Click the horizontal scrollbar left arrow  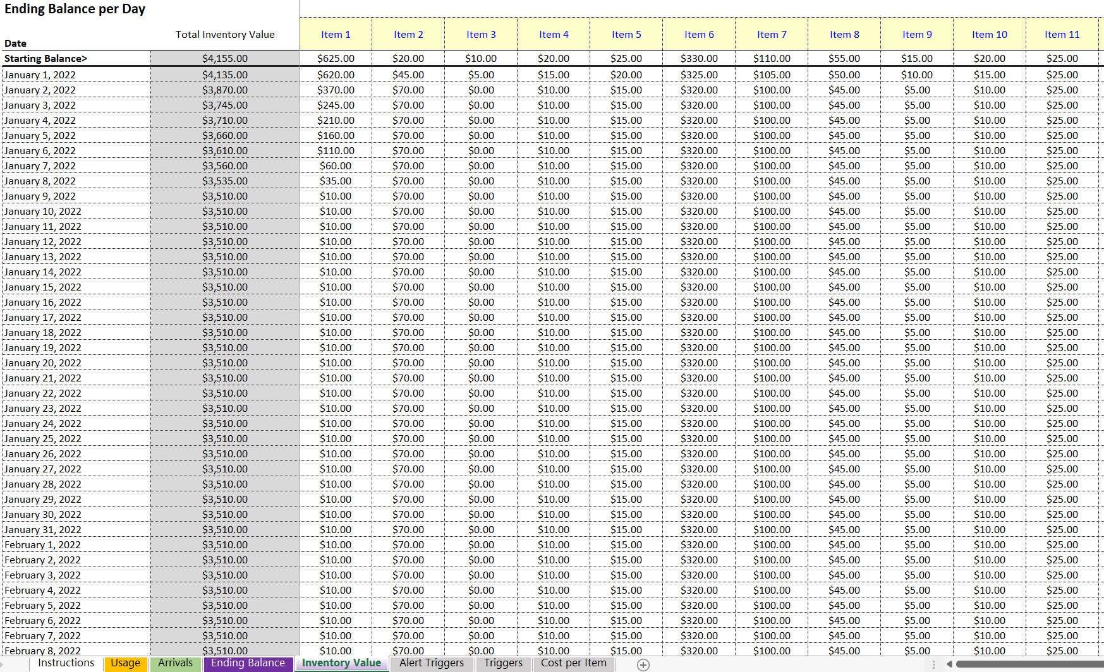(949, 664)
